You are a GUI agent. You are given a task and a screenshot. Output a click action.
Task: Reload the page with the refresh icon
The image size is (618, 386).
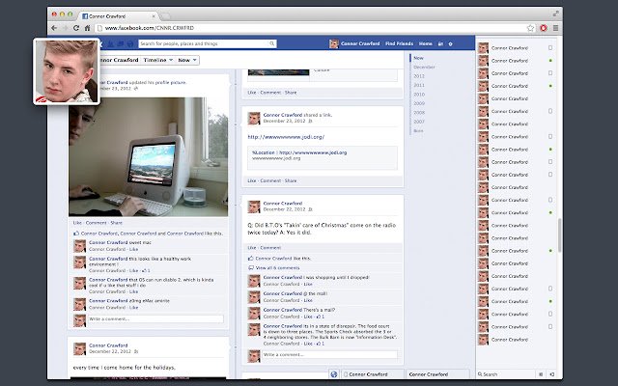point(76,28)
